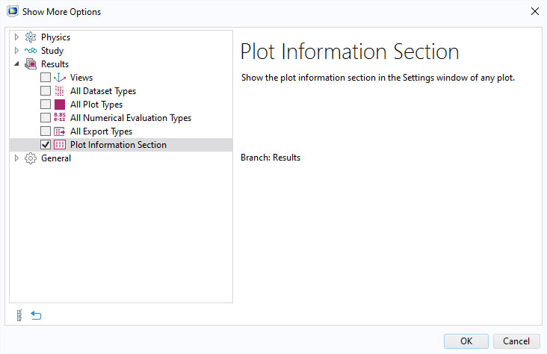Viewport: 547px width, 354px height.
Task: Uncheck the Plot Information Section checkbox
Action: point(46,145)
